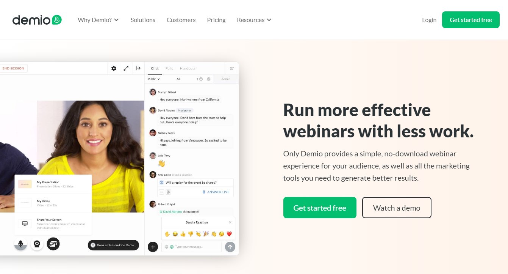
Task: Mute the microphone
Action: click(x=20, y=244)
